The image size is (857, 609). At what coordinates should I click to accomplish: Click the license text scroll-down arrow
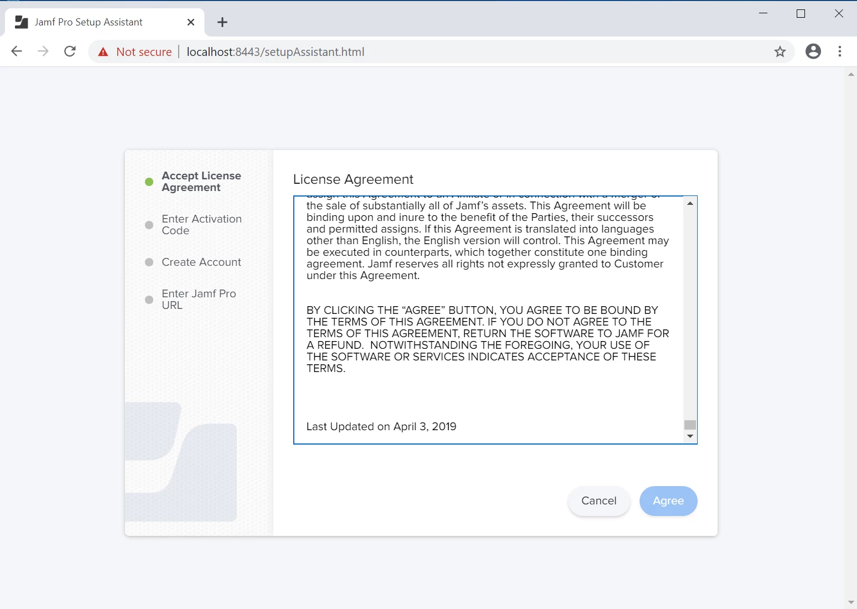point(690,436)
